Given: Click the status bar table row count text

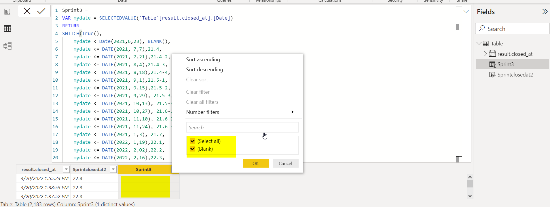Looking at the screenshot, I should (28, 204).
